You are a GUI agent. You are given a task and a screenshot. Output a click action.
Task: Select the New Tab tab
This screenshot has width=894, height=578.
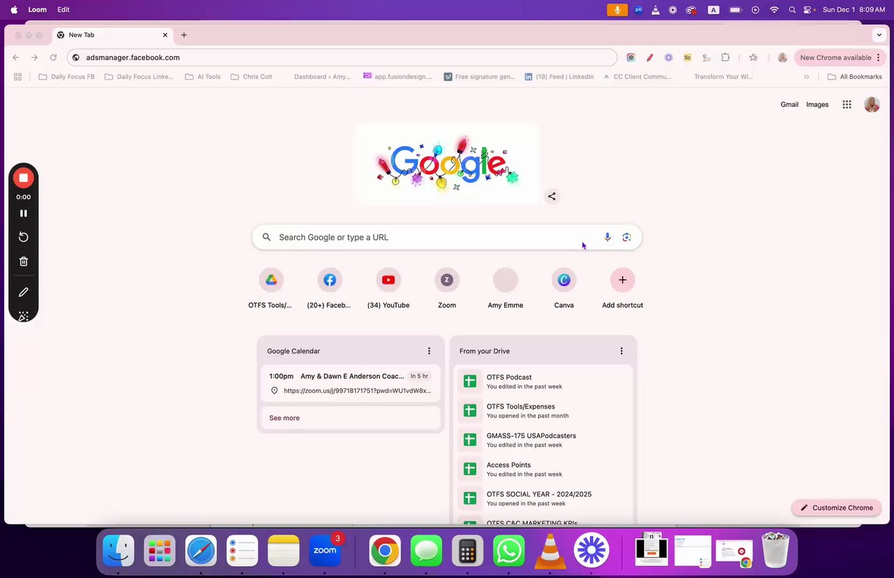(112, 35)
